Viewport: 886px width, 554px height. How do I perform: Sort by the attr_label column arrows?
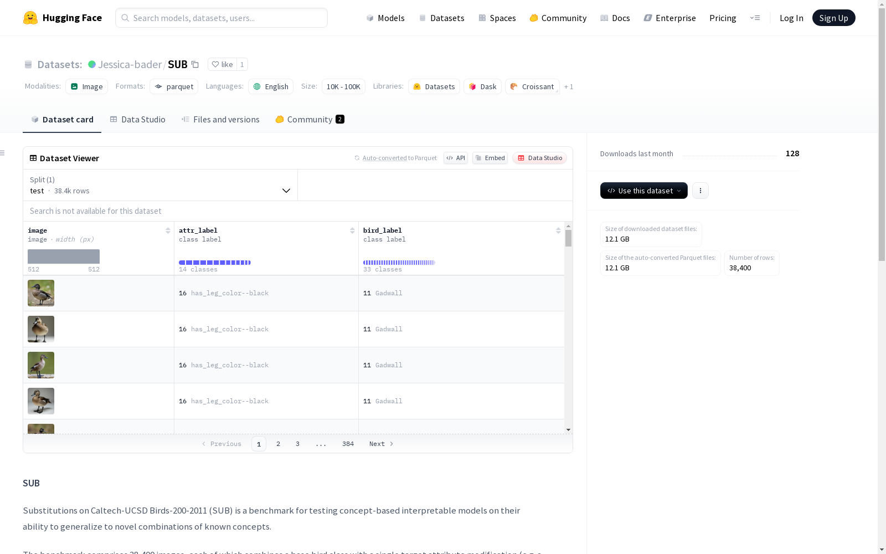[352, 230]
